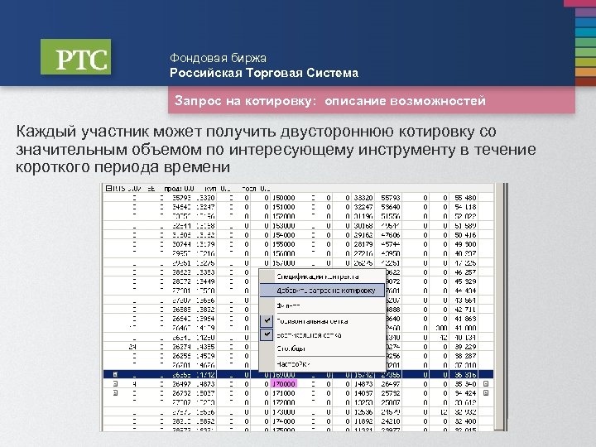Click the left icon in the highlighted 169000 row

[116, 375]
